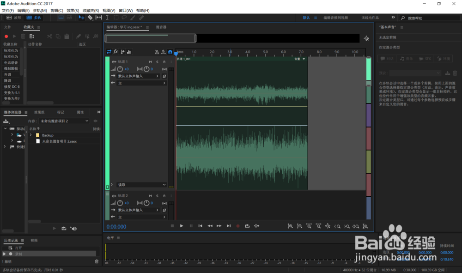Zoom out amplitude icon
Screen dimensions: 462x273
[300, 226]
